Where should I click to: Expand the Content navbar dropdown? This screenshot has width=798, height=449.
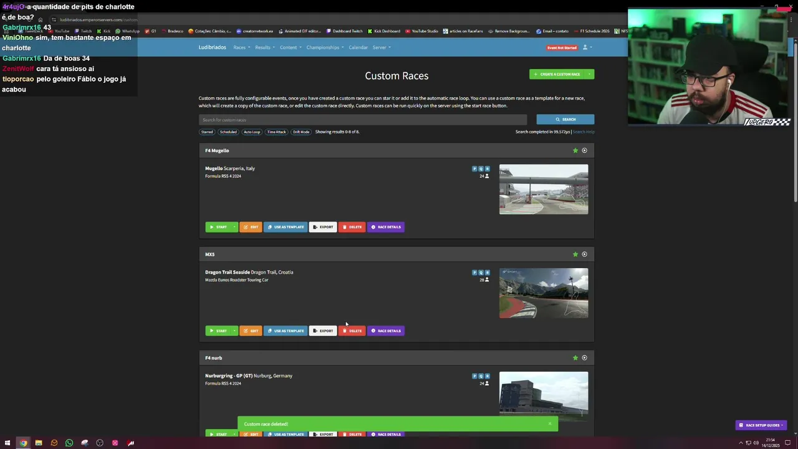[291, 47]
